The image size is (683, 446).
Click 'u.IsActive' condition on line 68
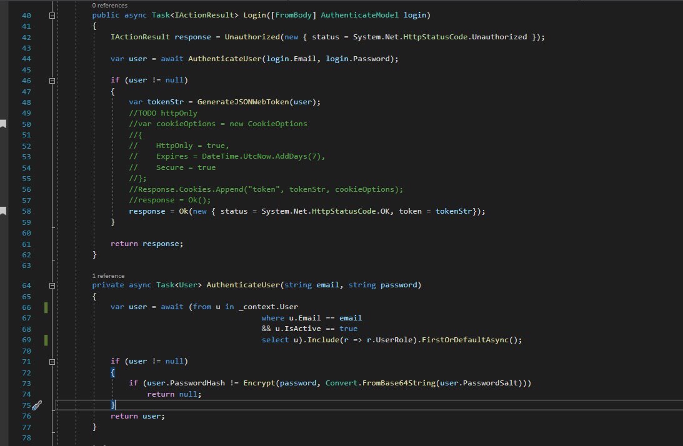coord(298,329)
